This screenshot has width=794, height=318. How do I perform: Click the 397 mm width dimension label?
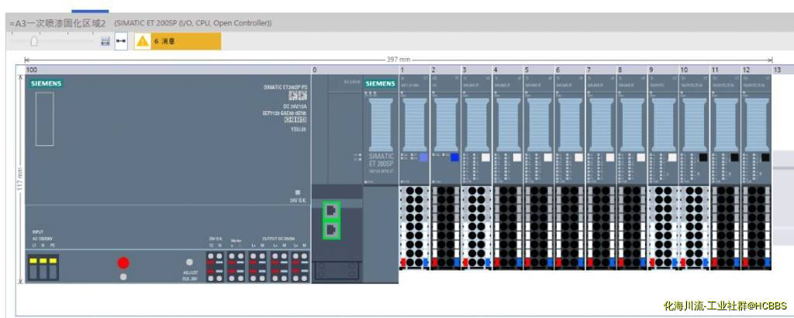399,59
